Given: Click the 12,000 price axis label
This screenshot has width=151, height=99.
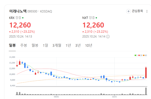Looking at the screenshot, I should tap(12, 68).
